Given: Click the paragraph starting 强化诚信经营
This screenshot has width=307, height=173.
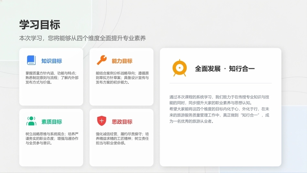Looking at the screenshot, I should [x=122, y=138].
